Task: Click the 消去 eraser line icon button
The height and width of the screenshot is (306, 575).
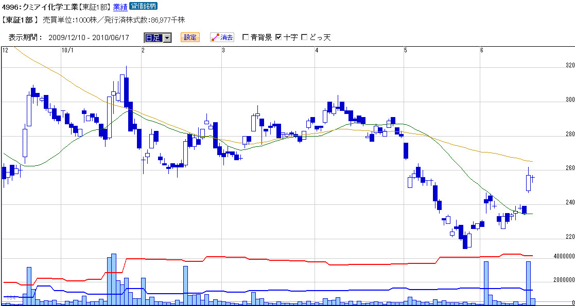Action: (222, 37)
